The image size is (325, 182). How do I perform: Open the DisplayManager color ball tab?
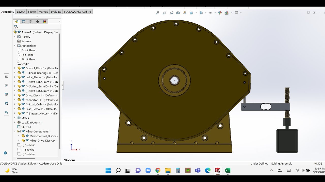coord(45,22)
